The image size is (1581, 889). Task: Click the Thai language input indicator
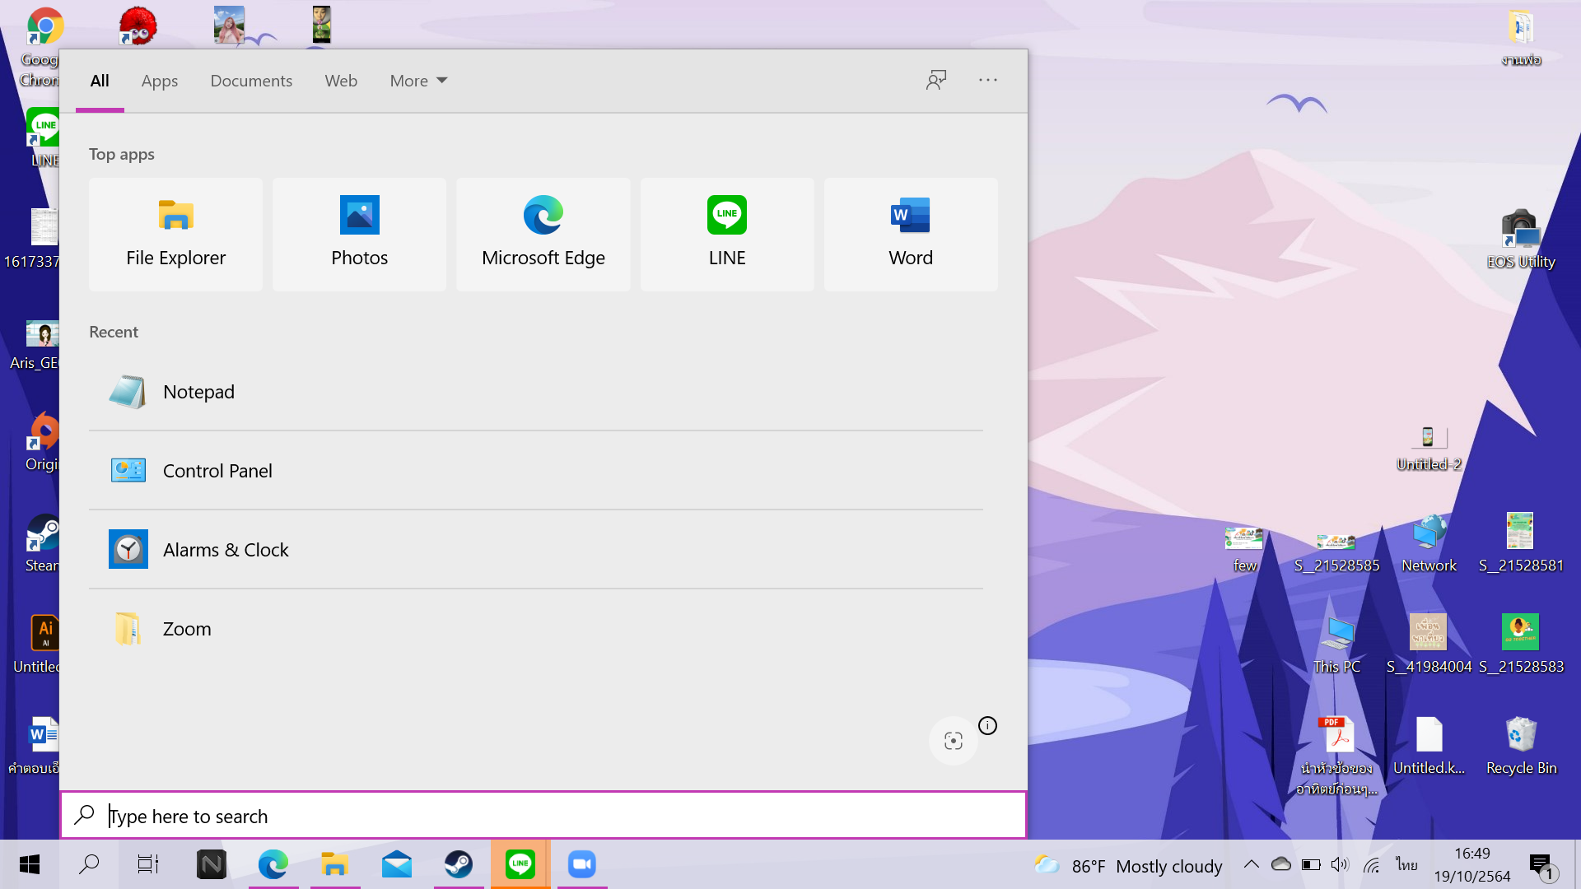[1406, 864]
